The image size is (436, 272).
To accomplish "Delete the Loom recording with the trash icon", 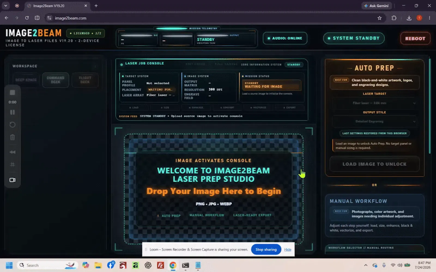I will (12, 137).
